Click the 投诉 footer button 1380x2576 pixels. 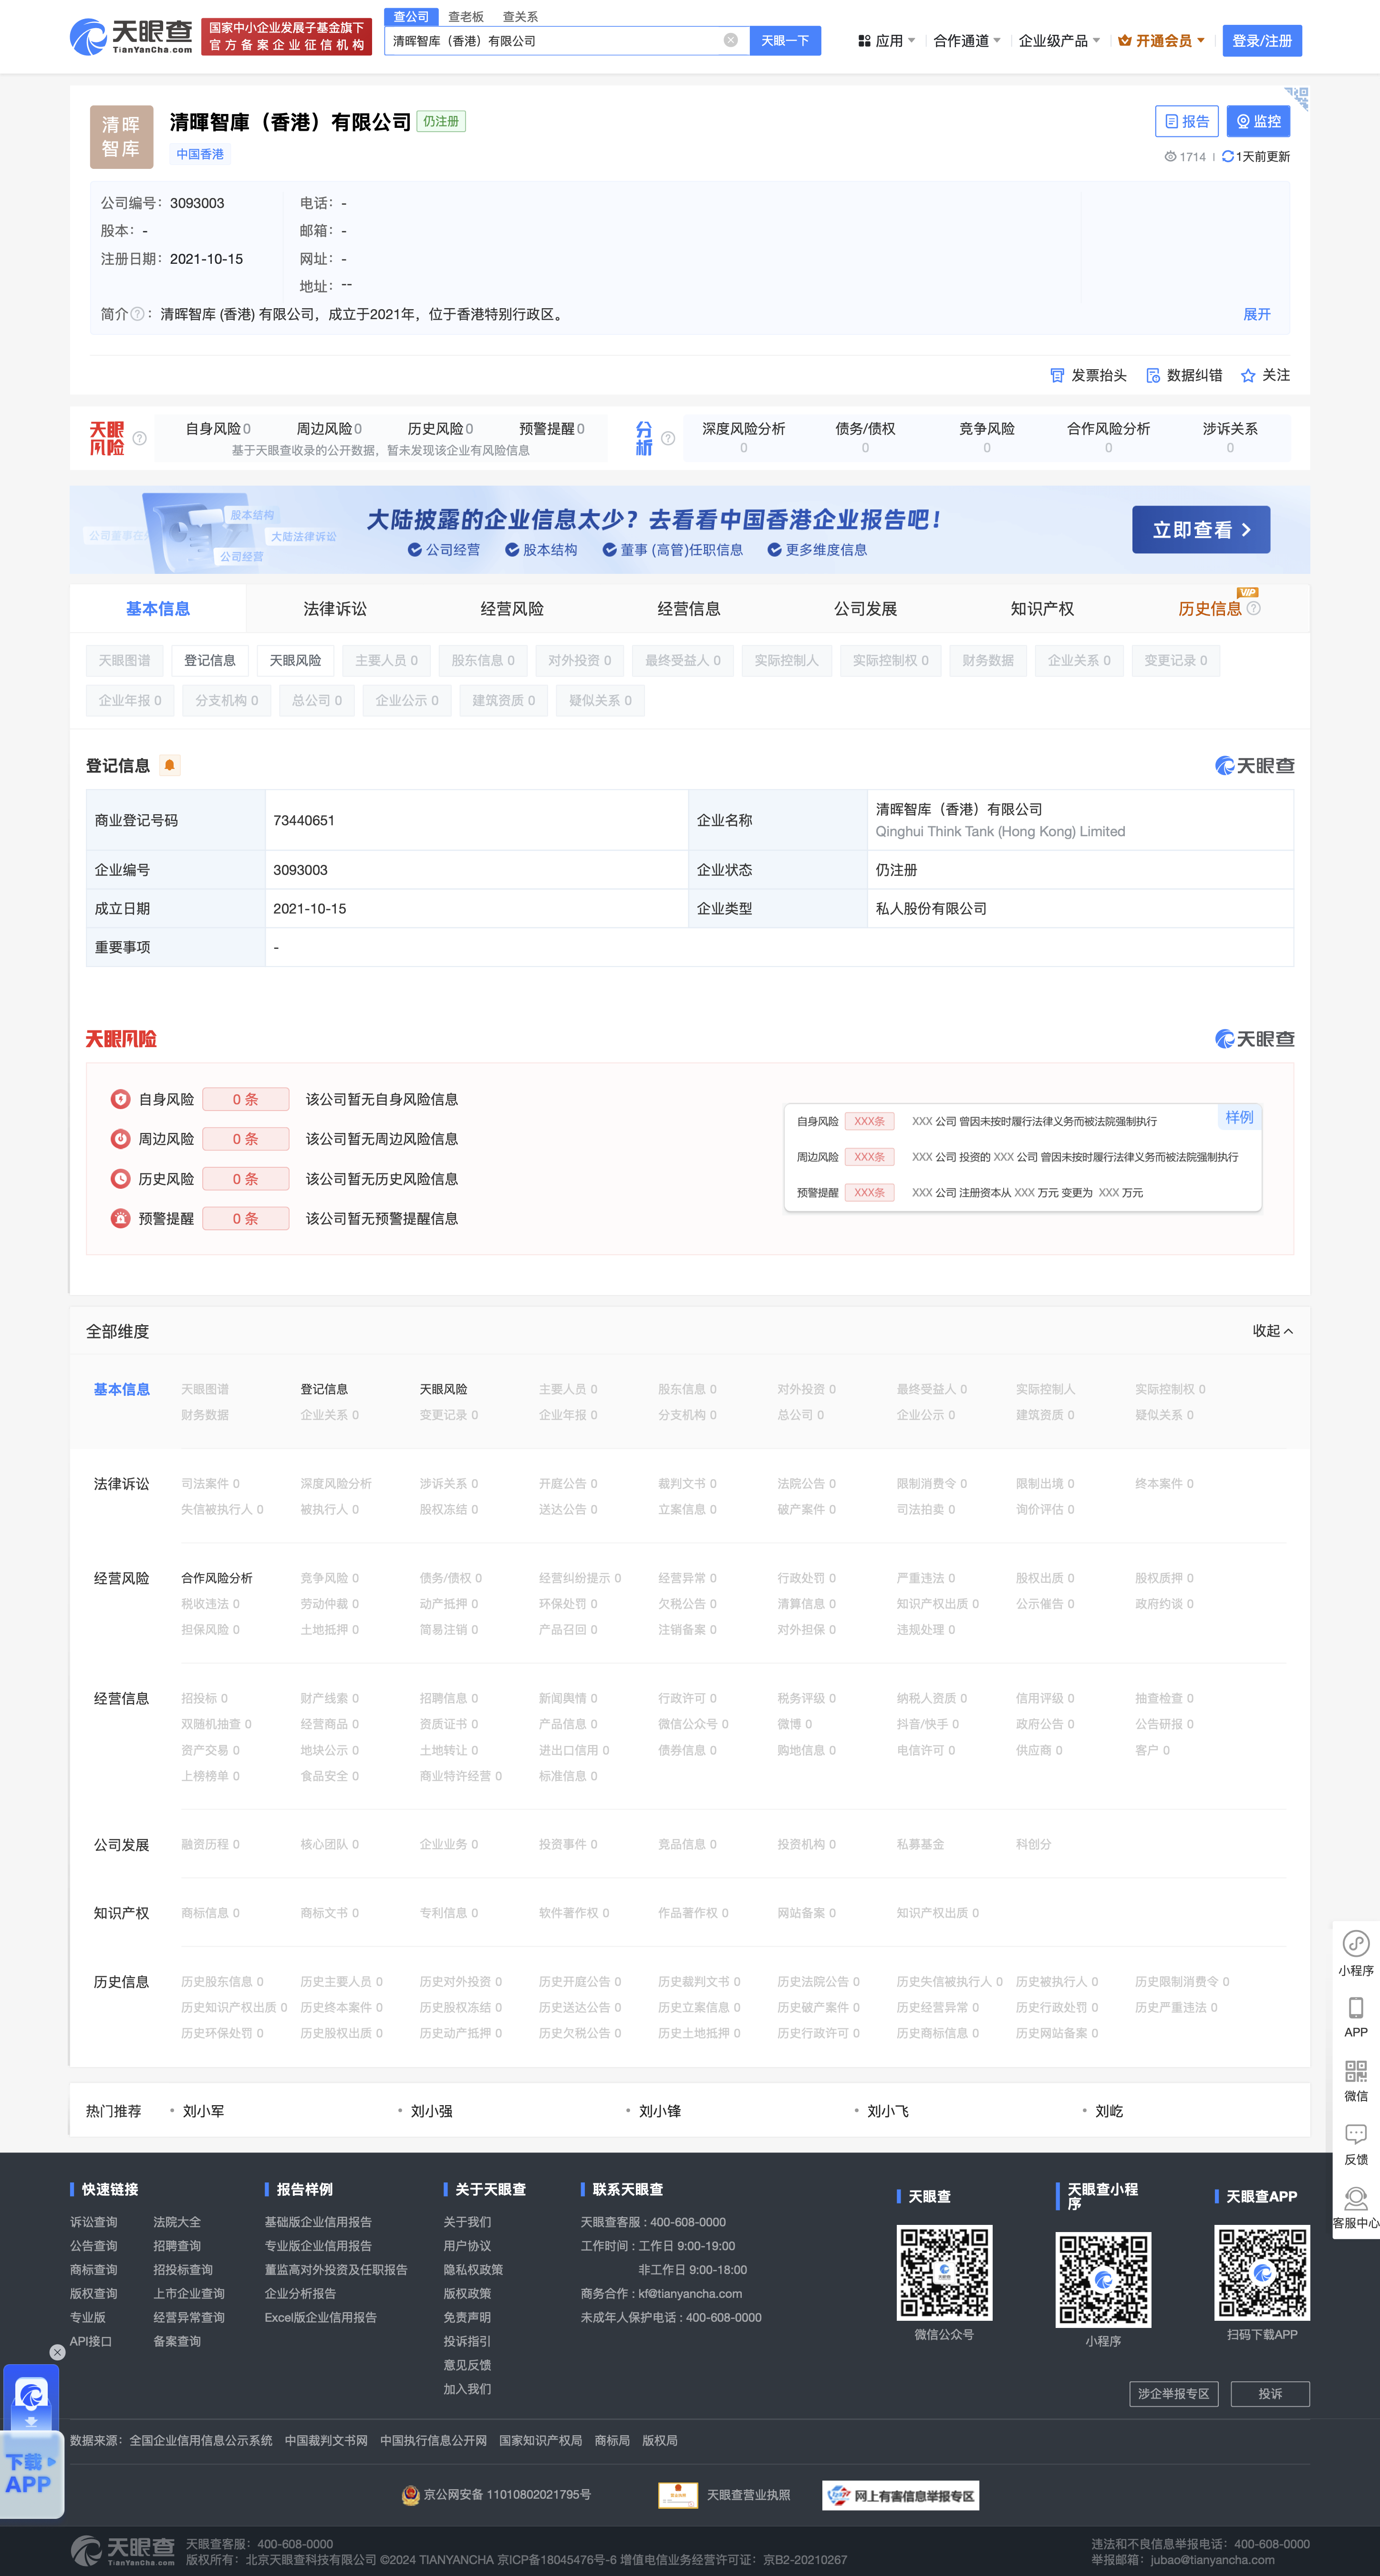pos(1270,2393)
